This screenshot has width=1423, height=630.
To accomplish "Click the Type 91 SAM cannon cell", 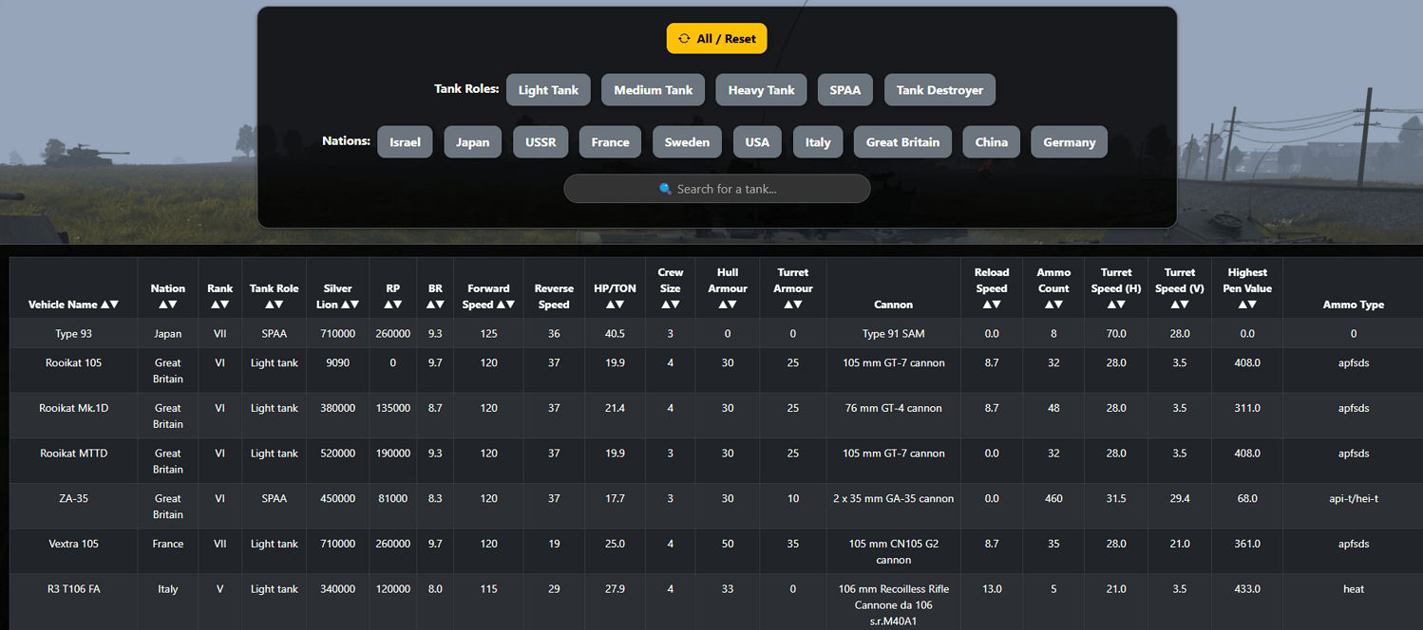I will point(893,334).
